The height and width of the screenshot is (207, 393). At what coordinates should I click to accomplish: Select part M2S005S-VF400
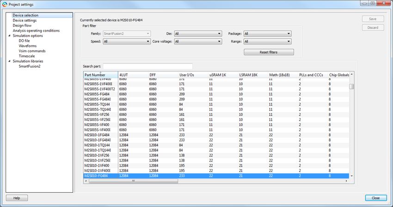coord(216,125)
